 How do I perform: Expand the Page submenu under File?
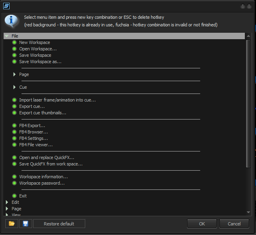pyautogui.click(x=15, y=74)
